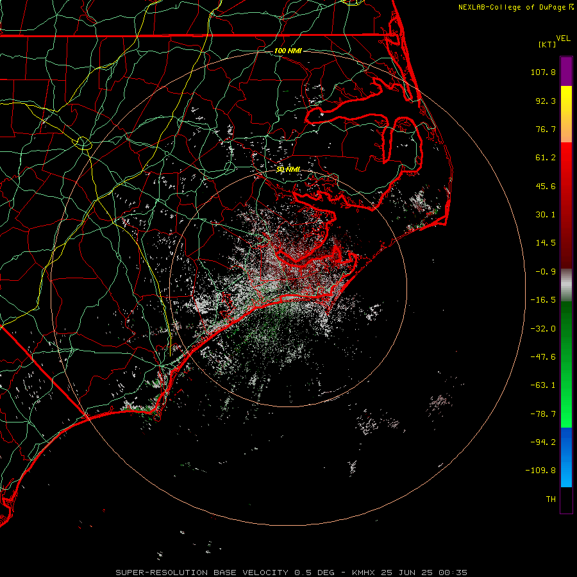Click the 100 NMI range ring label
Image resolution: width=577 pixels, height=577 pixels.
(288, 51)
